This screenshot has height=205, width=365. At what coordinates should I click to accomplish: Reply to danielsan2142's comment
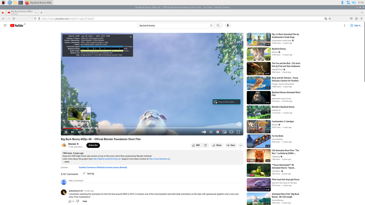tap(85, 201)
